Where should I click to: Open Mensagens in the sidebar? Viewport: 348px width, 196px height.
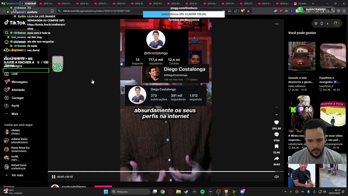19,82
